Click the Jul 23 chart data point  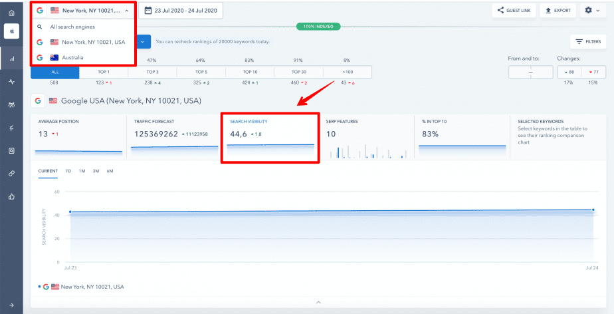70,212
